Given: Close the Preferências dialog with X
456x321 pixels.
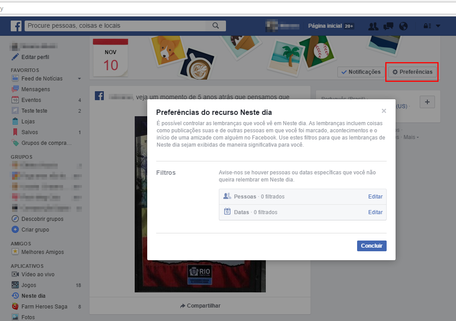Looking at the screenshot, I should (384, 111).
